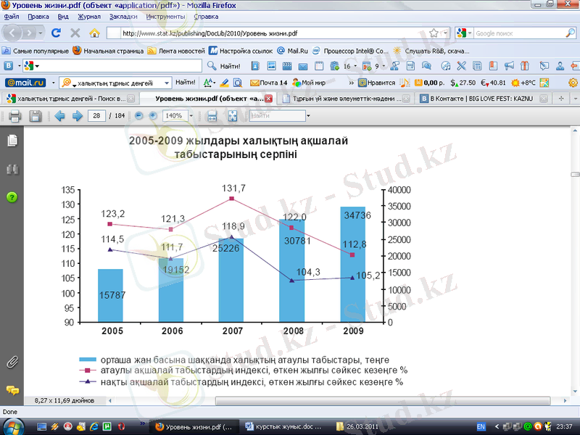
Task: Zoom out with the minus button
Action: pos(138,116)
